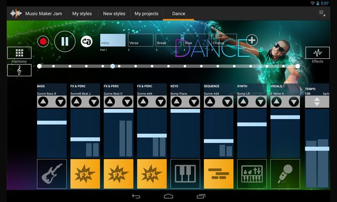Switch to the Dance tab
Screen dimensions: 337x202
(179, 13)
